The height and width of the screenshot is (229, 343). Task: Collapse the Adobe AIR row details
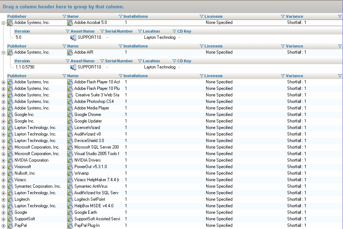[3, 53]
